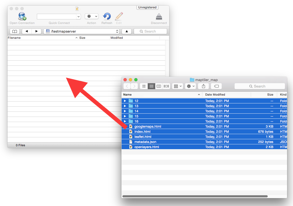Click the Finder horizontal scrollbar
Screen dimensions: 293x206
coord(195,196)
